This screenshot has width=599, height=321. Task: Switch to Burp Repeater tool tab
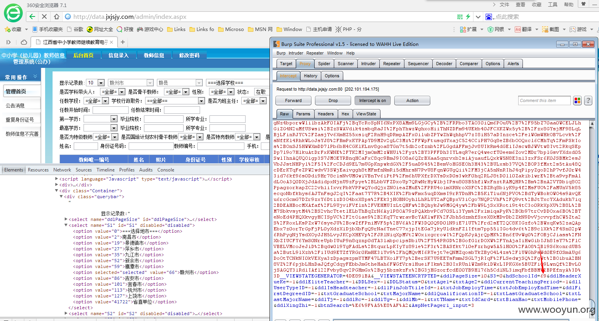(392, 64)
